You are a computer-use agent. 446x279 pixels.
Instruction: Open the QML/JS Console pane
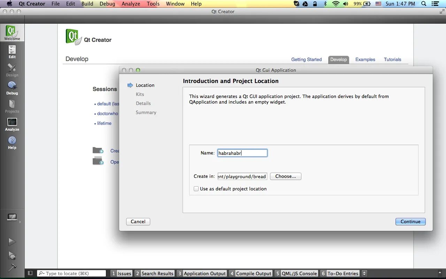tap(296, 273)
